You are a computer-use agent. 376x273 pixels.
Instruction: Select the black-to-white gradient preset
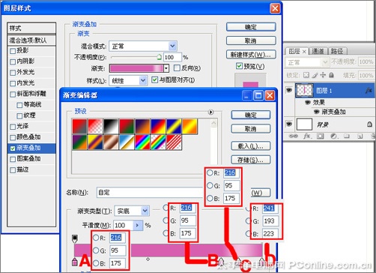pos(111,126)
